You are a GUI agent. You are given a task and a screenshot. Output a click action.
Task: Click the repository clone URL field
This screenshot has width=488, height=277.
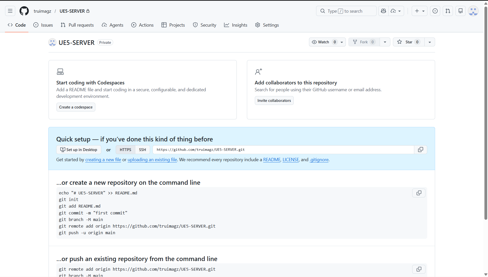(283, 150)
